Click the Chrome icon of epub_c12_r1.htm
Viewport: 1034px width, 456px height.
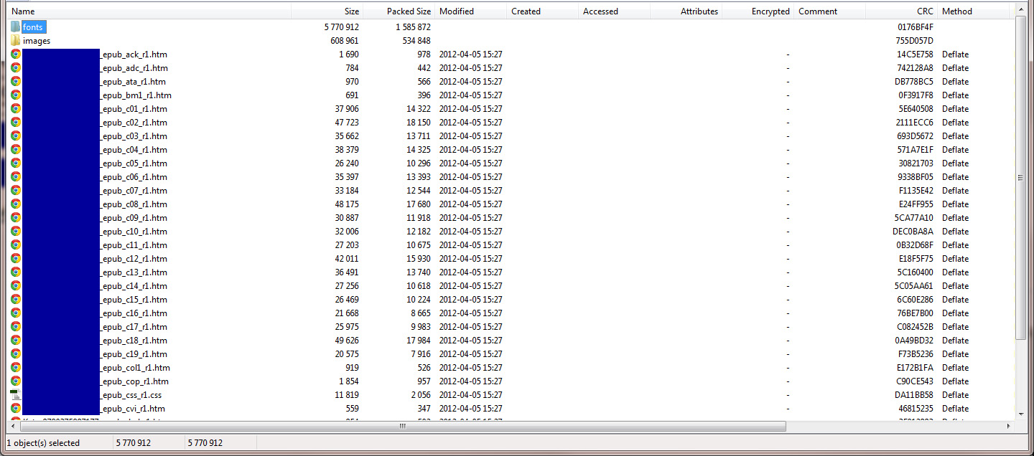coord(15,258)
